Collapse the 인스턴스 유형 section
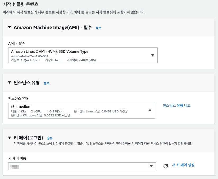This screenshot has width=218, height=179. [x=10, y=82]
